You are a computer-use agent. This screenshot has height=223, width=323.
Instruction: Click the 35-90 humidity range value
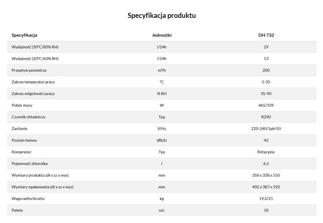(266, 94)
